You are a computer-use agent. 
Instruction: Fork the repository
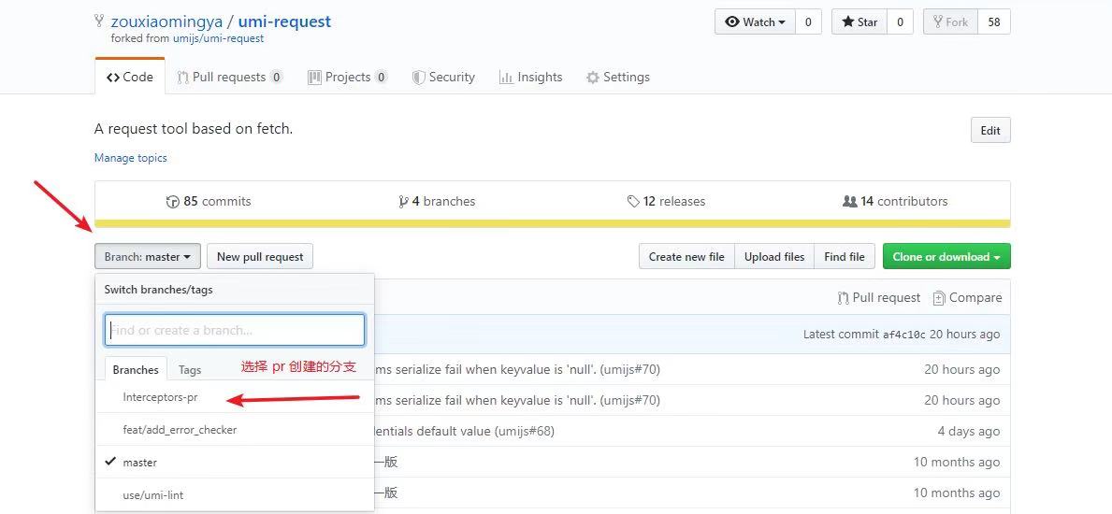(950, 22)
